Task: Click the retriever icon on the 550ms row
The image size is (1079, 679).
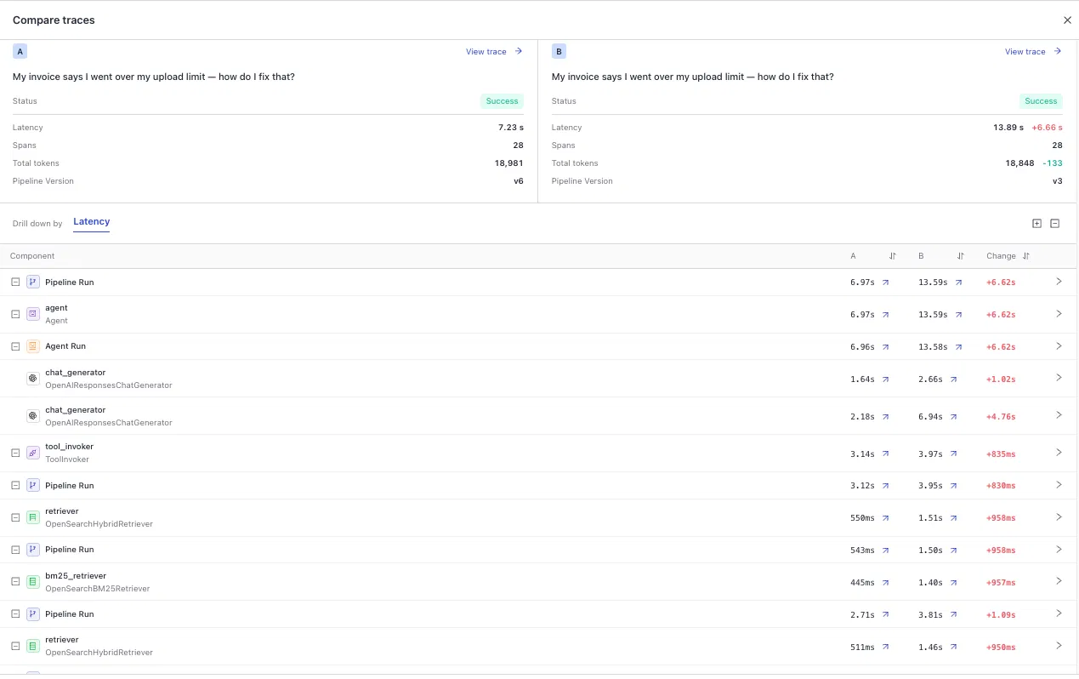Action: tap(33, 517)
